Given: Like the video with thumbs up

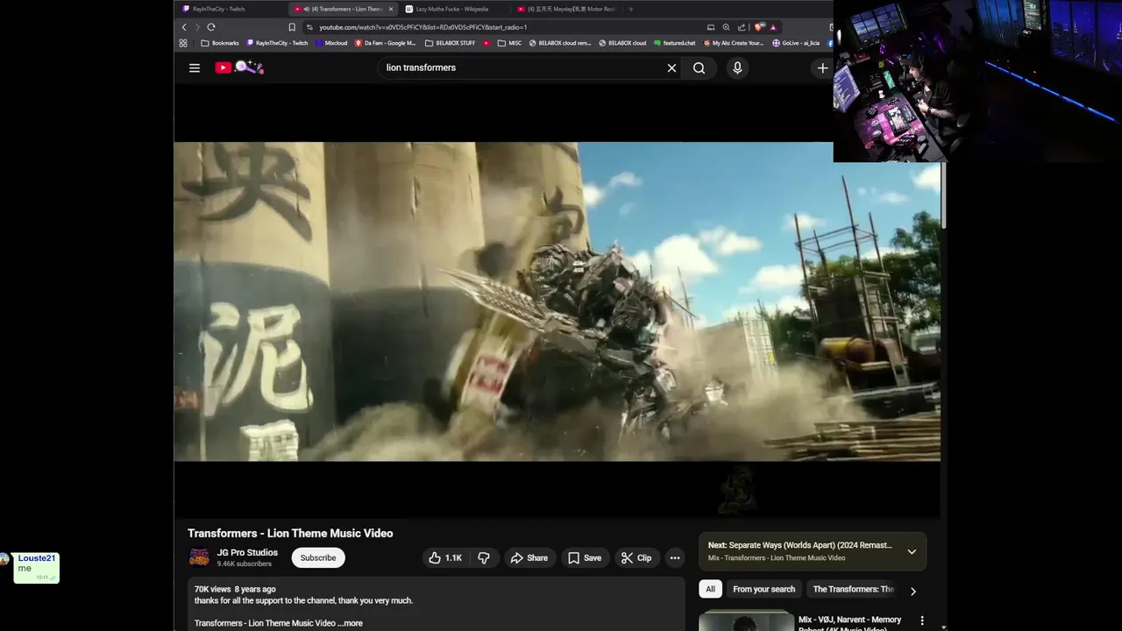Looking at the screenshot, I should 444,558.
